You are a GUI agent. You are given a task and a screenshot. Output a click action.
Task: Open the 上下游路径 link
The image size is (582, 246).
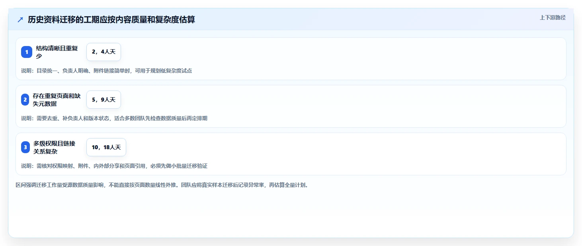[x=553, y=17]
